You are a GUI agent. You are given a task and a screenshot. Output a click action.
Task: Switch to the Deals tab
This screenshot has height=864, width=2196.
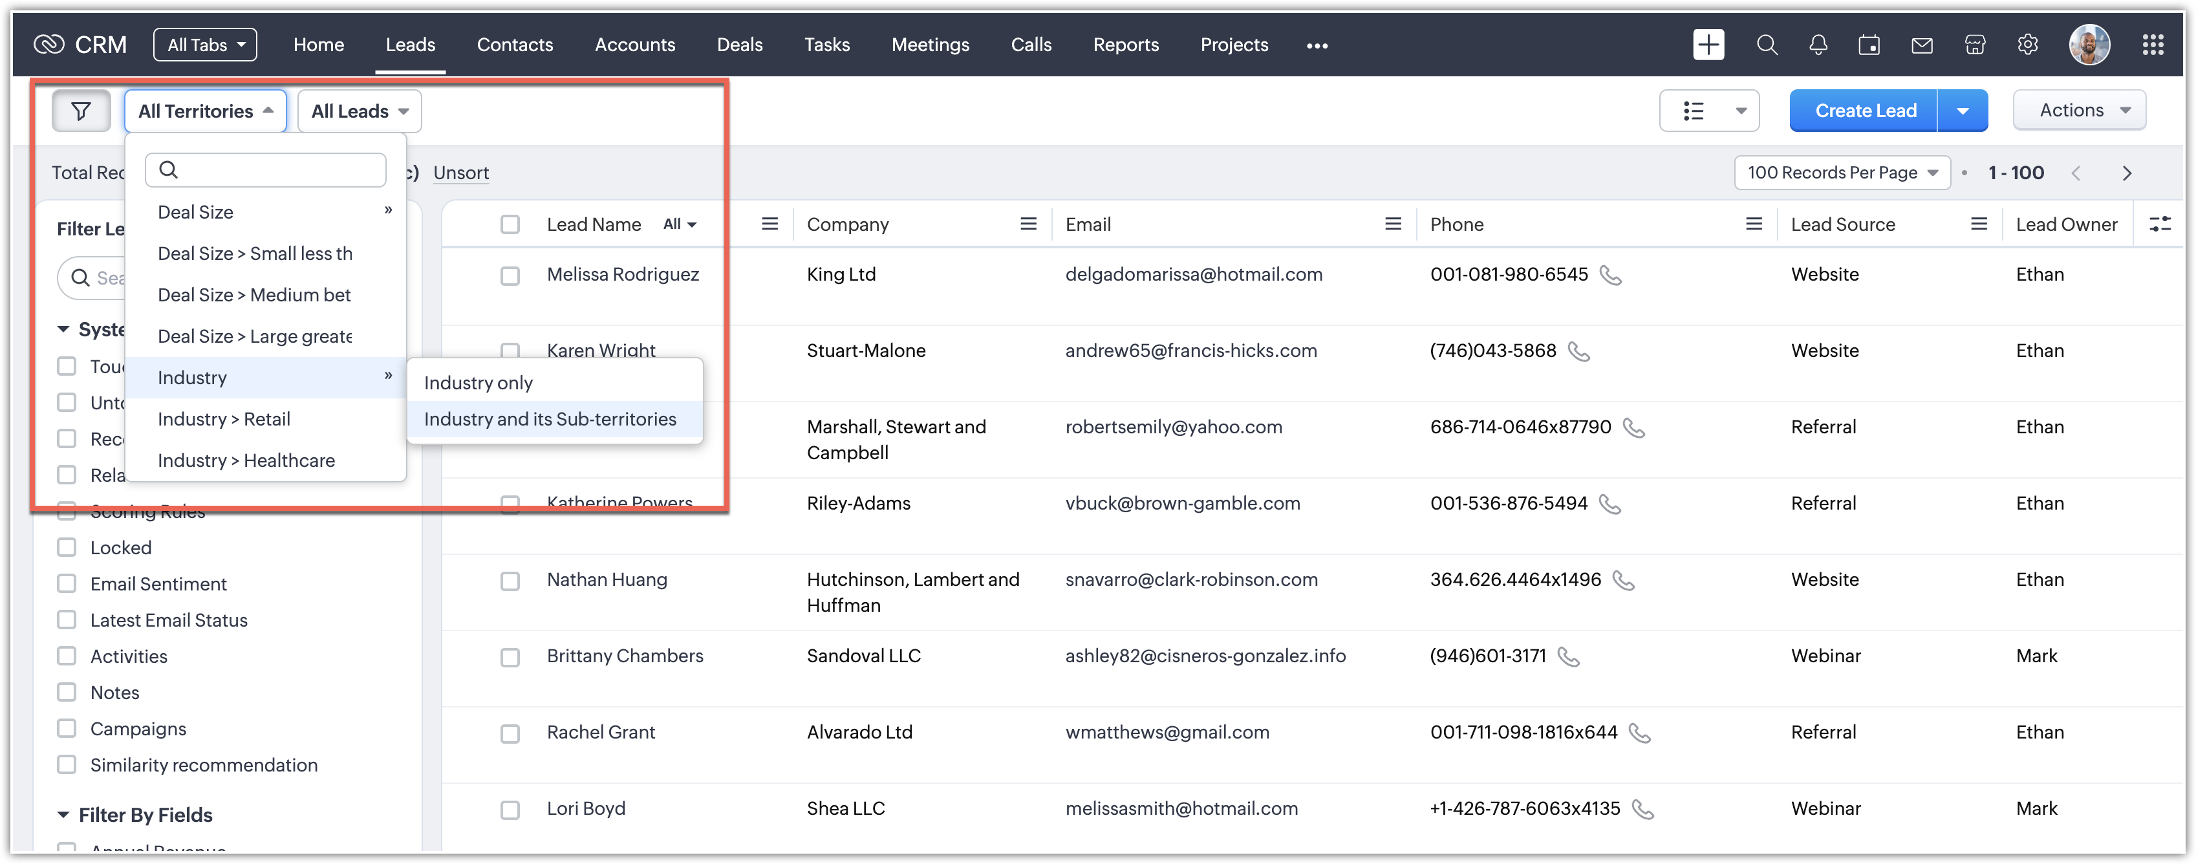[x=739, y=45]
